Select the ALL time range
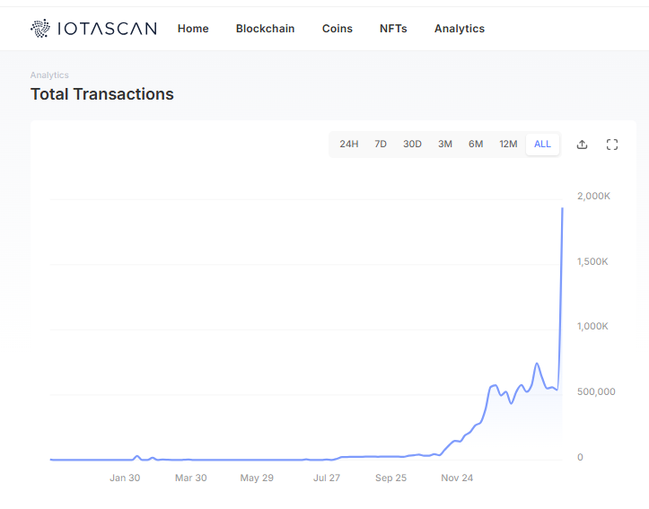Viewport: 649px width, 509px height. 542,144
